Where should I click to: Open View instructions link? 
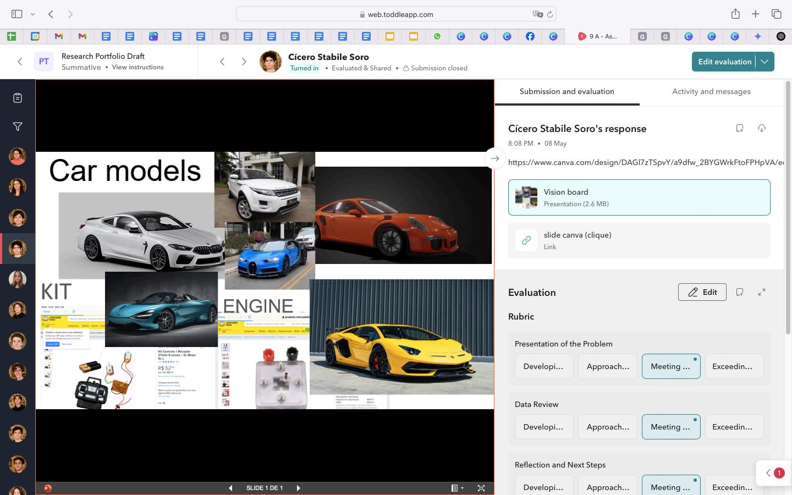pyautogui.click(x=137, y=67)
